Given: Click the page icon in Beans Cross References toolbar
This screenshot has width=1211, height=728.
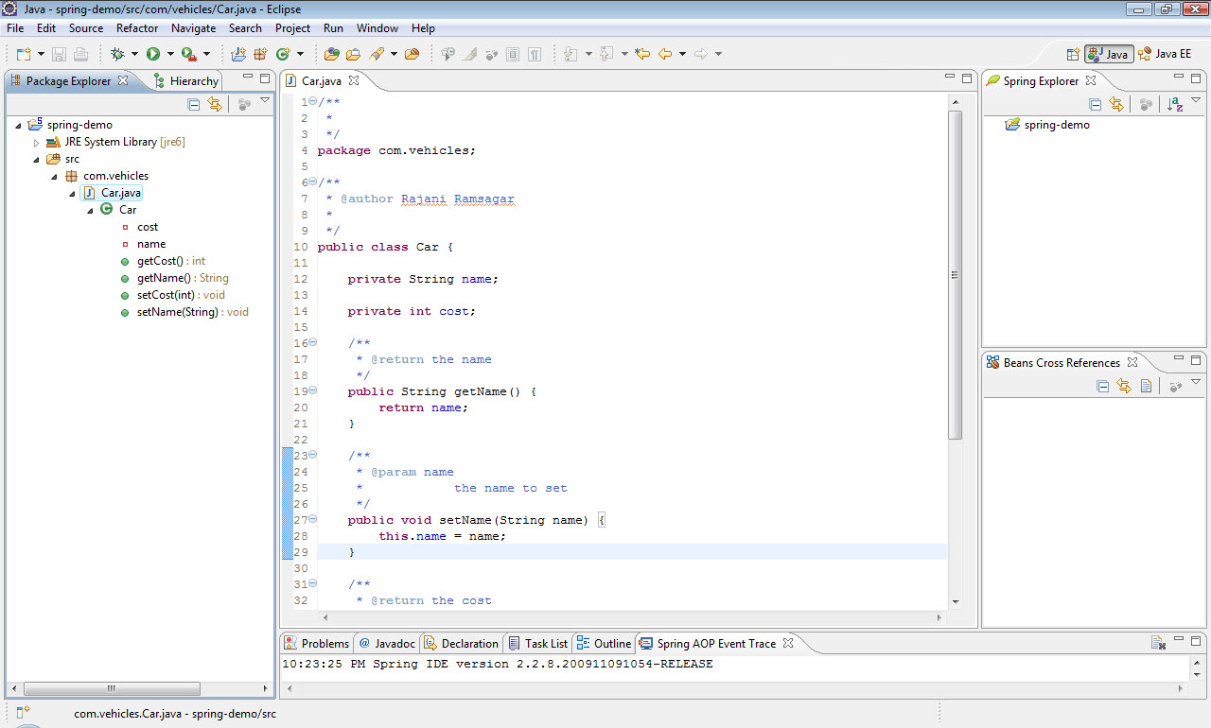Looking at the screenshot, I should tap(1146, 386).
